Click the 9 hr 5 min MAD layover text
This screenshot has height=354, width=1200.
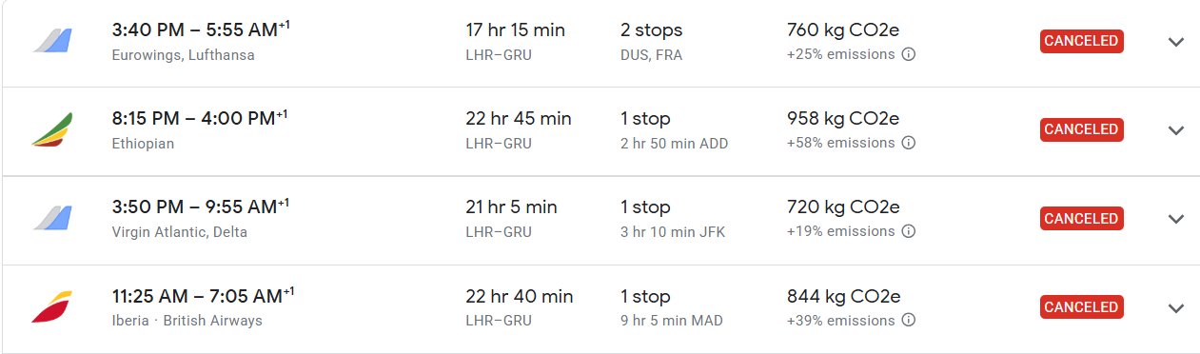tap(672, 321)
